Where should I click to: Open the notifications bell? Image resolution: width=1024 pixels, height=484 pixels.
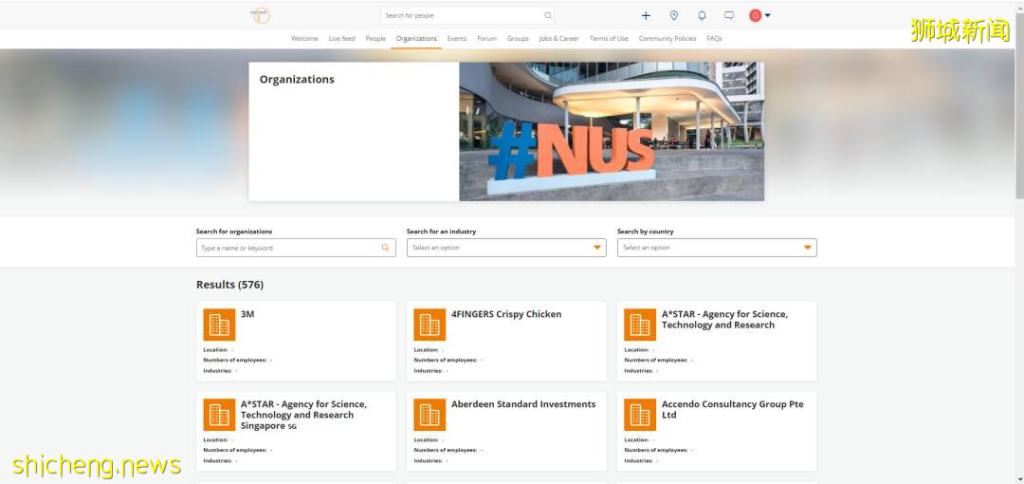click(702, 15)
